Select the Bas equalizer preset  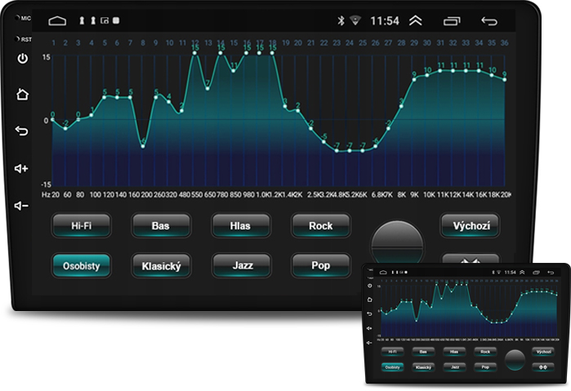pyautogui.click(x=161, y=225)
